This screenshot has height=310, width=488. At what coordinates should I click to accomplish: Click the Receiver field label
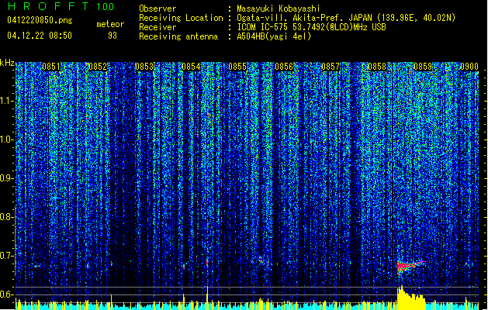click(157, 27)
